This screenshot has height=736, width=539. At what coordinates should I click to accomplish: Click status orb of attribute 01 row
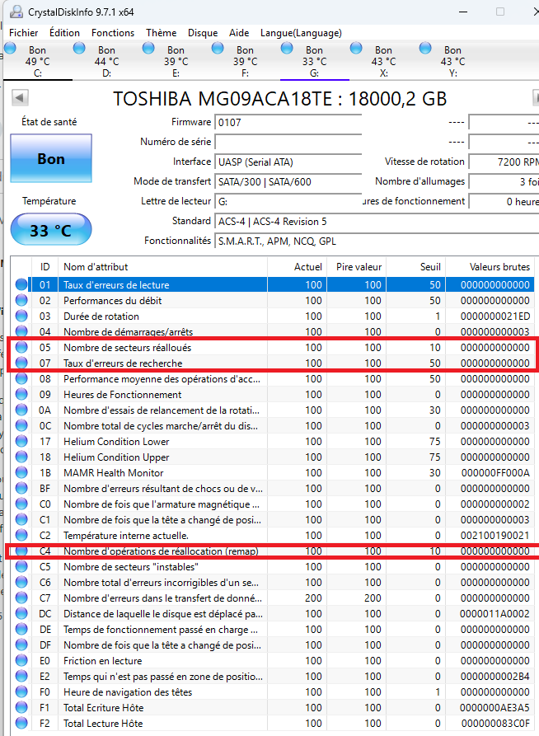[21, 284]
